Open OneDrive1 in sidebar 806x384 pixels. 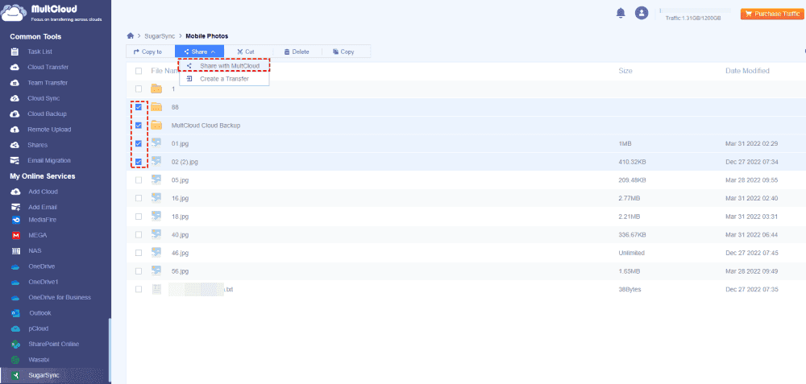[x=44, y=282]
